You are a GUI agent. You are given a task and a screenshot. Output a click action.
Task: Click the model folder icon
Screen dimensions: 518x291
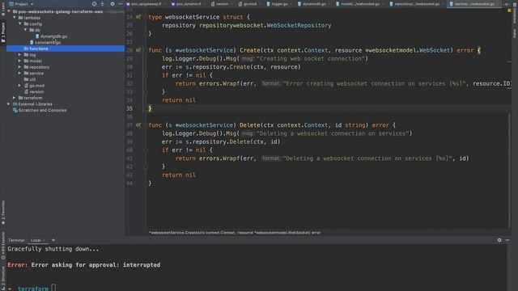coord(26,61)
